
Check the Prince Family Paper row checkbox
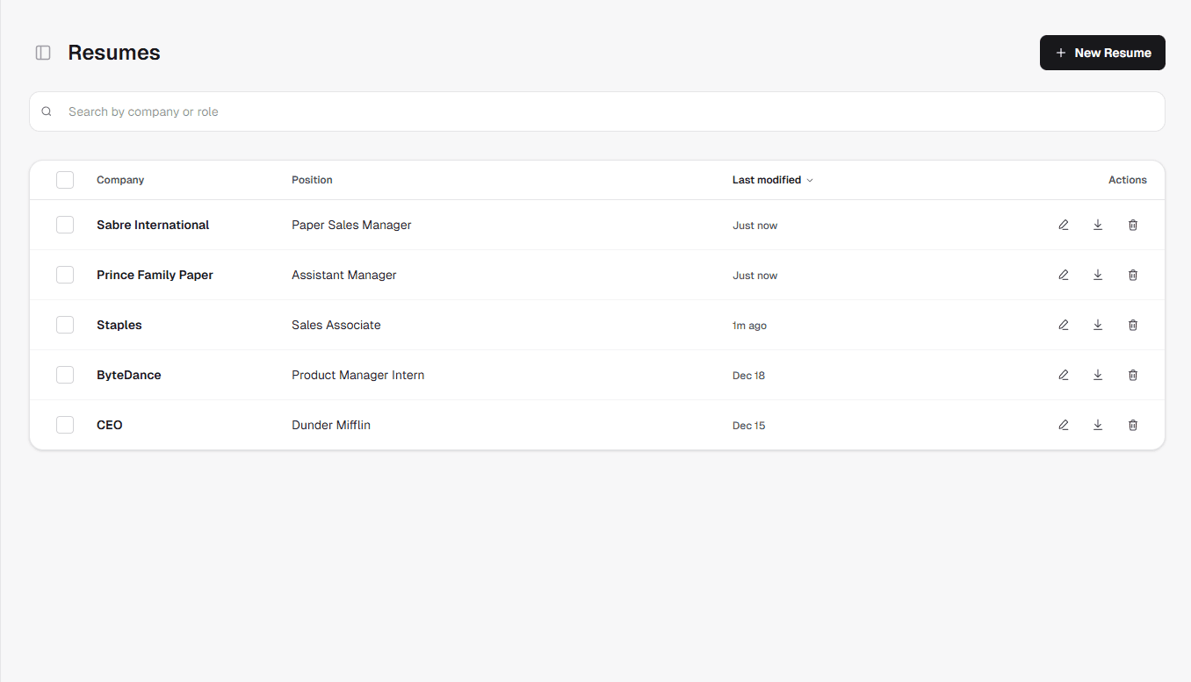click(x=65, y=275)
